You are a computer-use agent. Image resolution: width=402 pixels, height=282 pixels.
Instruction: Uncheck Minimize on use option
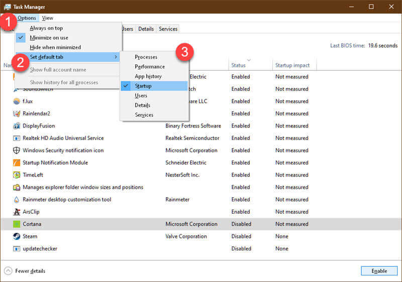pos(49,38)
